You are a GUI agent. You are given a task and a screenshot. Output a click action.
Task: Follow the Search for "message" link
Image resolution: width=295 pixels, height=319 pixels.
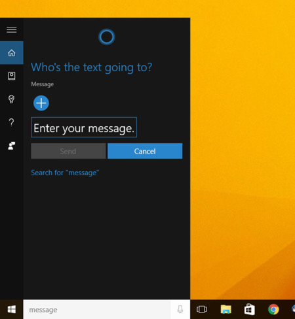point(65,173)
